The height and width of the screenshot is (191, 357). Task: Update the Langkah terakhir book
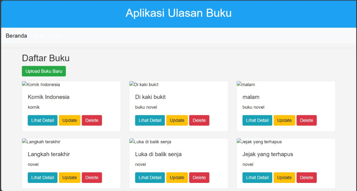point(70,177)
